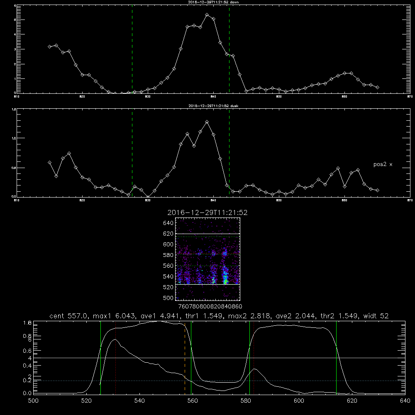
Task: Click the right green dashed line in dusk plot
Action: pyautogui.click(x=229, y=153)
